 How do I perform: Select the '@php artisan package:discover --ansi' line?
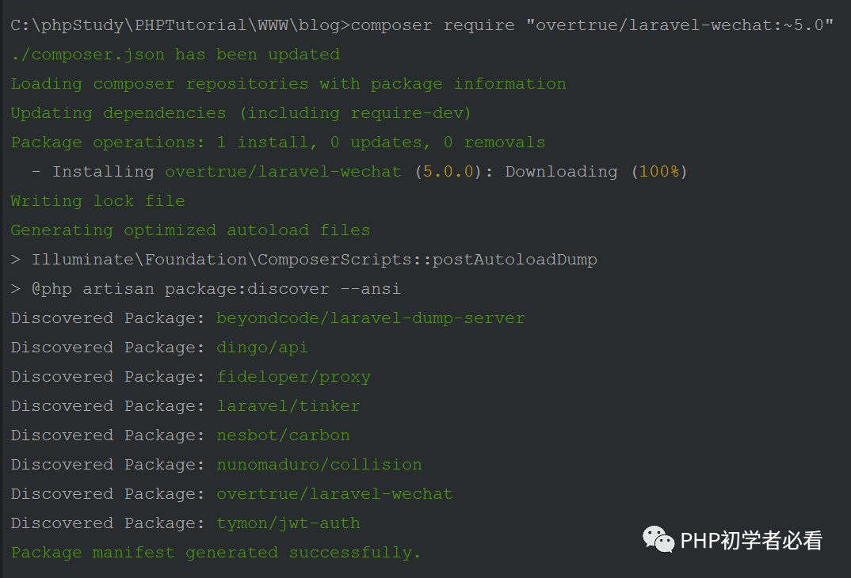coord(206,289)
